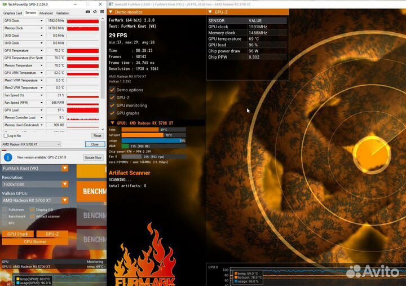This screenshot has width=406, height=286.
Task: Toggle the BFC checkbox
Action: (x=5, y=223)
